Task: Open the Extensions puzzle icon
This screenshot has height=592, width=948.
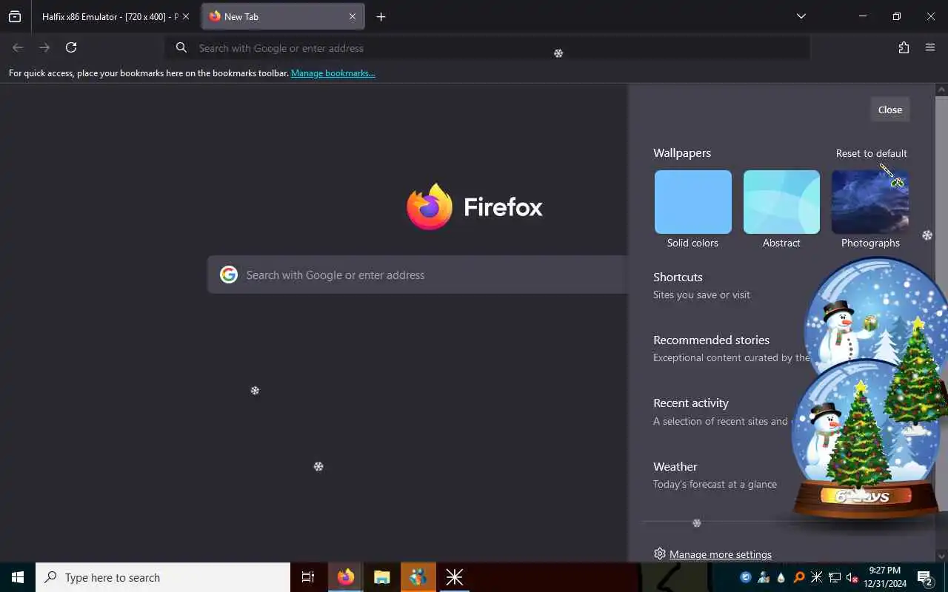Action: 904,47
